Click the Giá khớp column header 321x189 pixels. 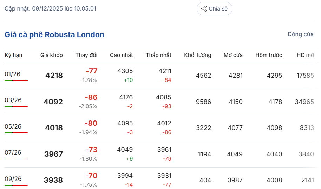51,55
